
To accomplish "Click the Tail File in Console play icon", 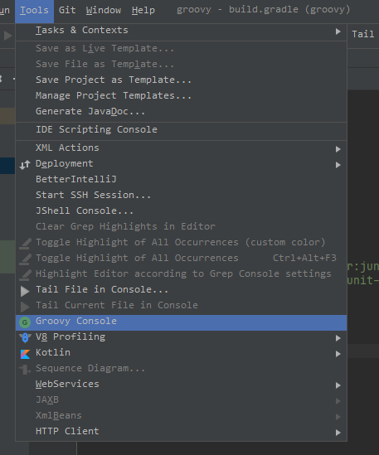I will (x=25, y=291).
